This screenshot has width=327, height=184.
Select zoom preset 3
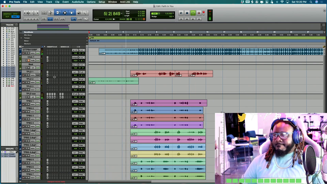pos(31,19)
